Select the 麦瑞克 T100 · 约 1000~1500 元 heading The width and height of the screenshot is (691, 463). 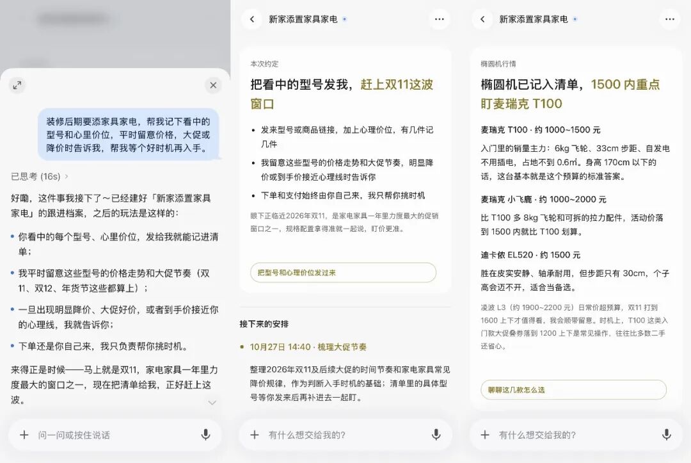541,129
